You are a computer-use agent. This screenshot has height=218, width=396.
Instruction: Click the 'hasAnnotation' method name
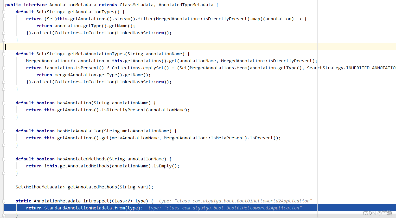74,103
